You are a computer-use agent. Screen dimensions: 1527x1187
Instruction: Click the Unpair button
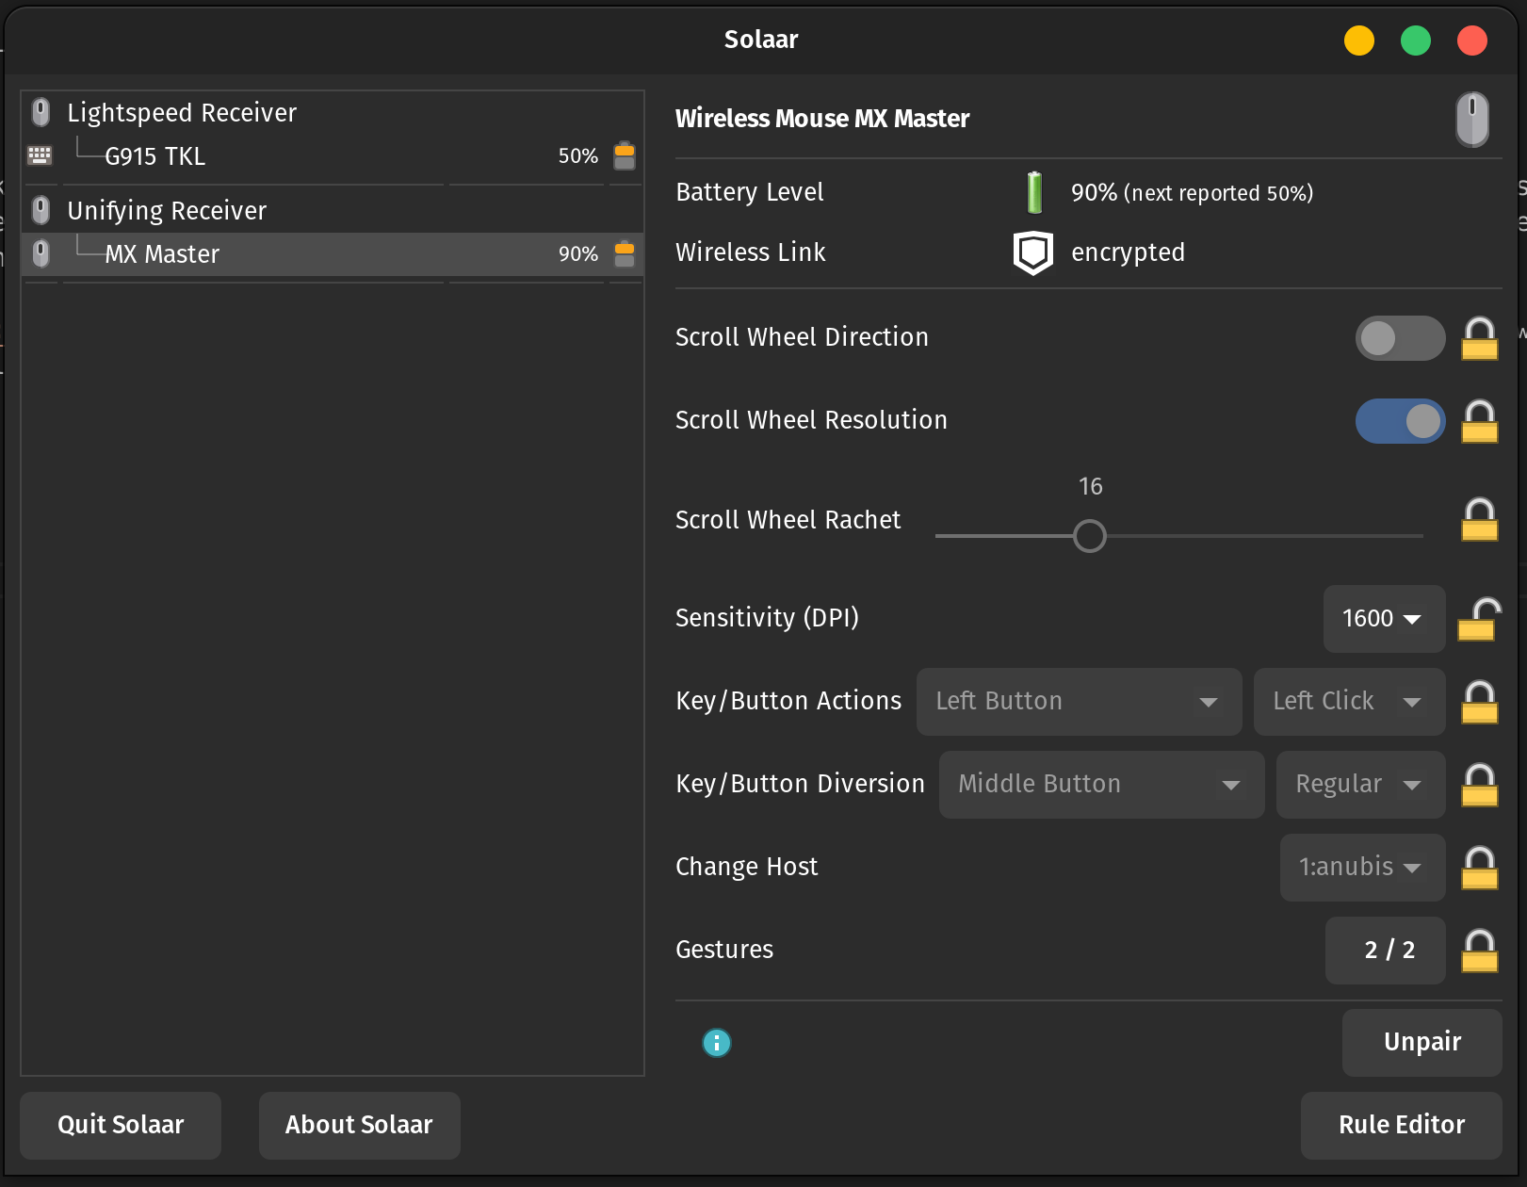pos(1421,1042)
